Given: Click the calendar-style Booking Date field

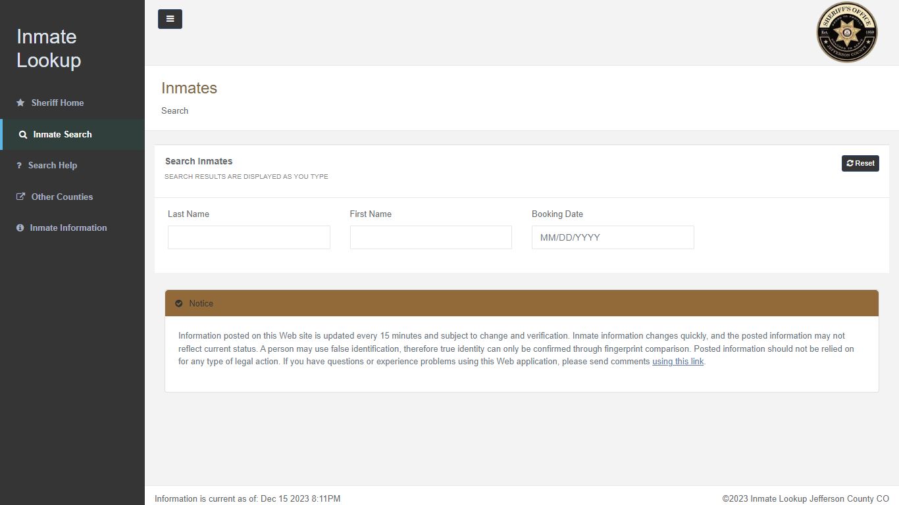Looking at the screenshot, I should pos(613,237).
